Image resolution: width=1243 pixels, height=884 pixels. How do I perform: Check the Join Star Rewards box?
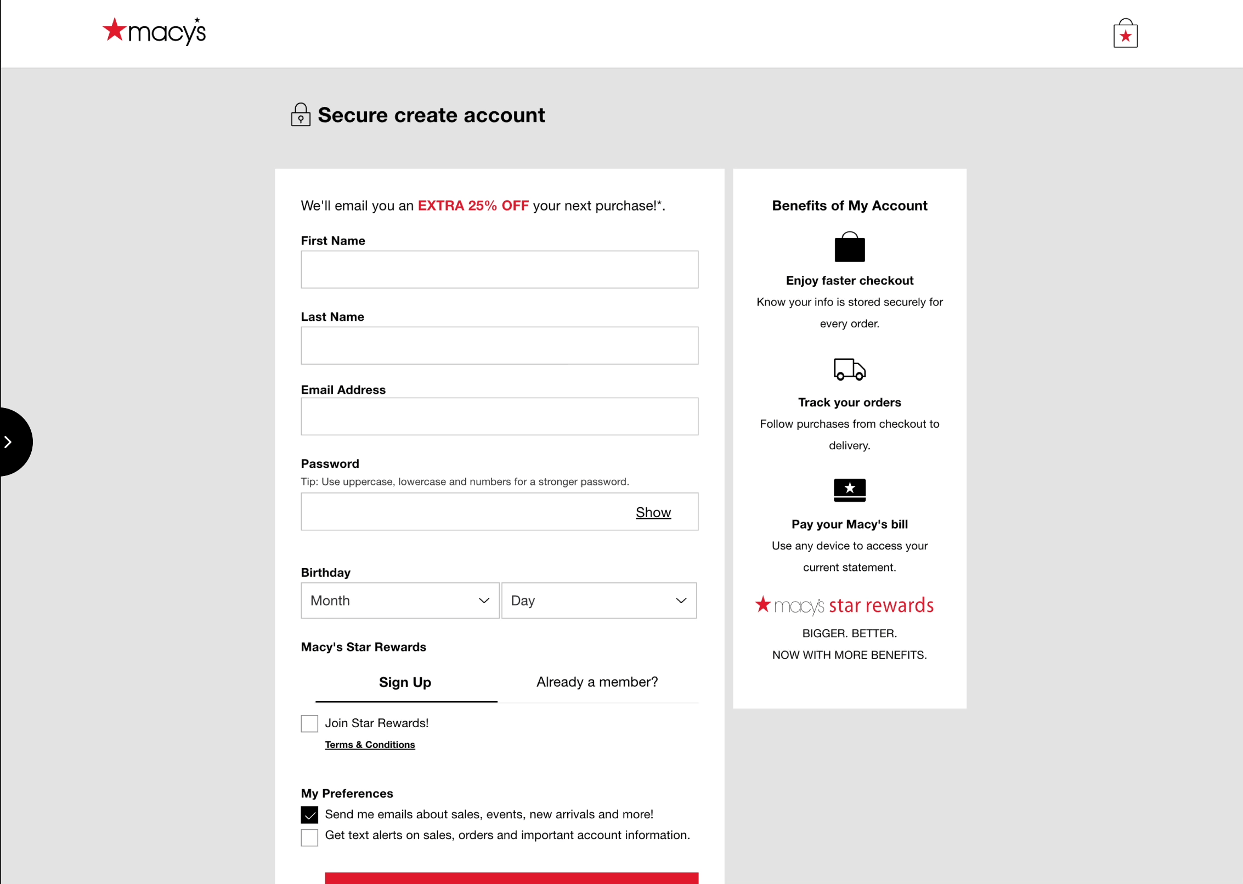[x=309, y=723]
